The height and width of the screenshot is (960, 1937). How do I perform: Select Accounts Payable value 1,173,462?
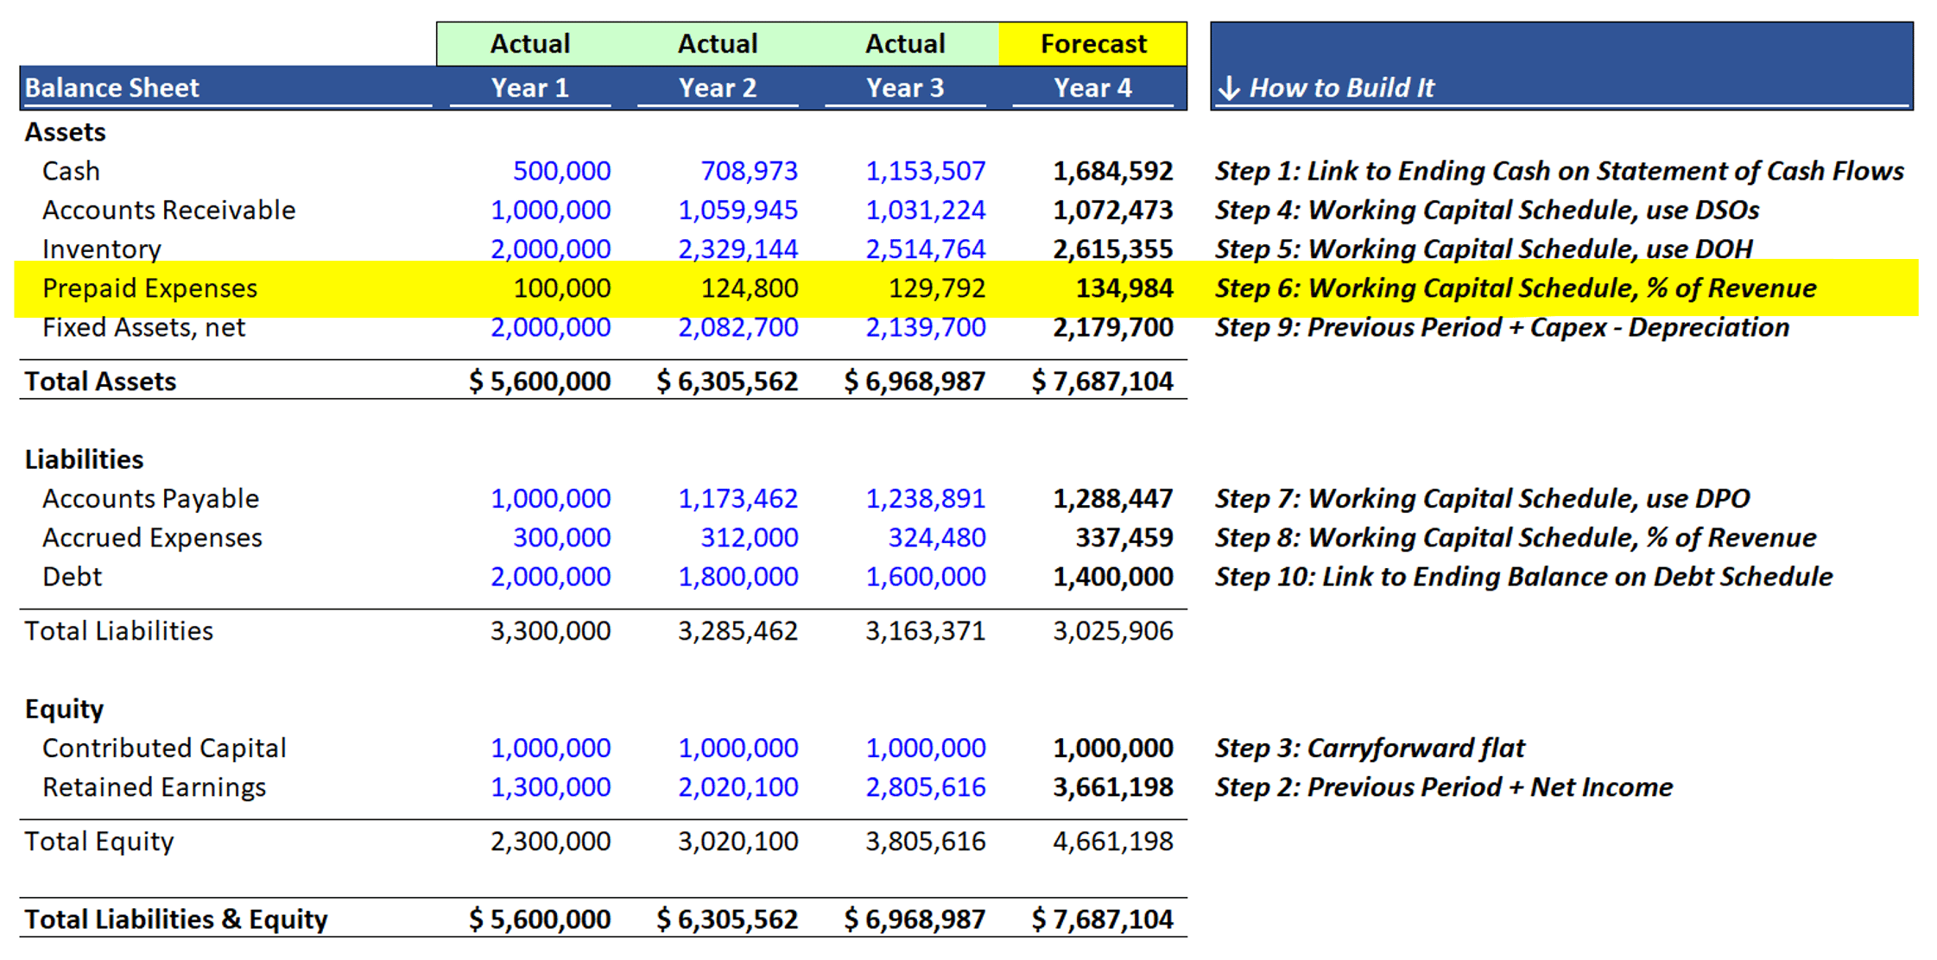pyautogui.click(x=737, y=498)
